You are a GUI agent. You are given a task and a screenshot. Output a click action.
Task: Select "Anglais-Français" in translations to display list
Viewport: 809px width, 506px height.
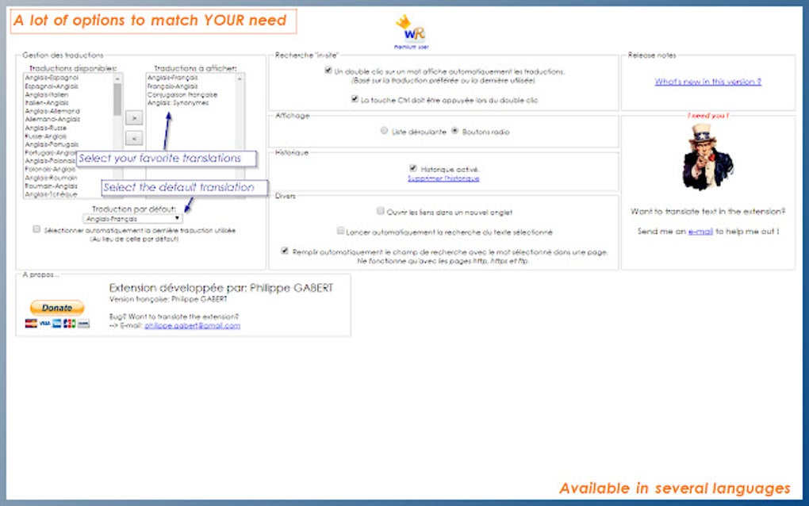(171, 78)
